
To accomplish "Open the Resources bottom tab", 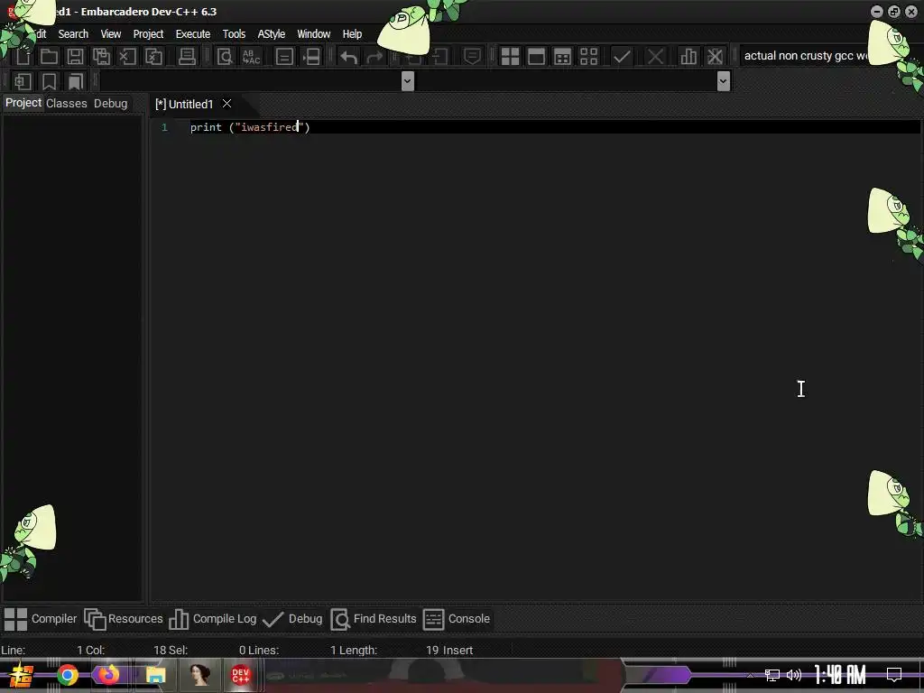I will click(x=123, y=619).
